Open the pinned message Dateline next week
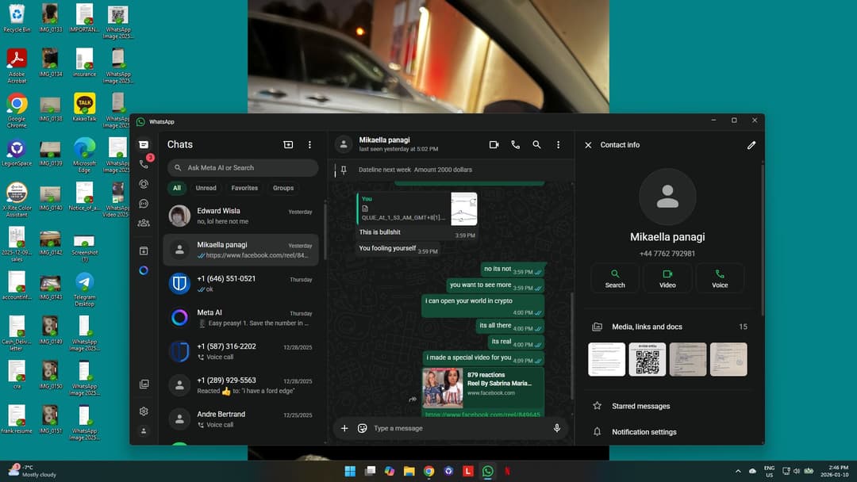The width and height of the screenshot is (857, 482). click(451, 170)
